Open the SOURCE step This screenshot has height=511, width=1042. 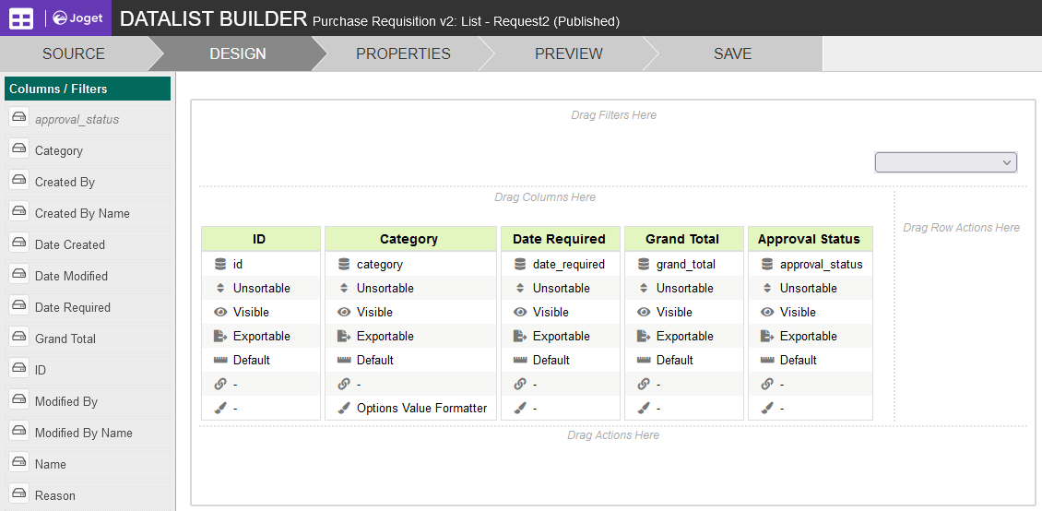coord(74,53)
